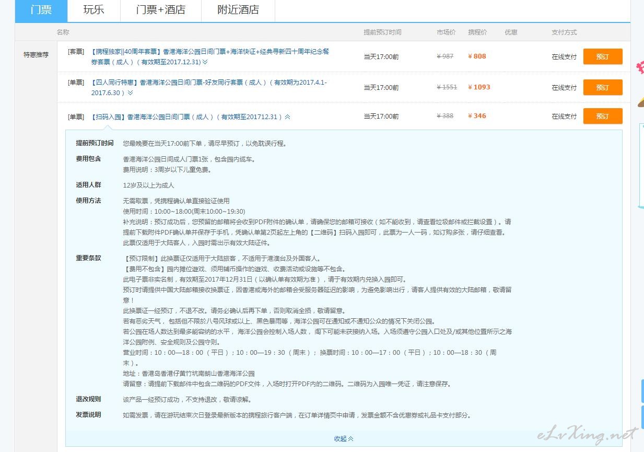Click the 重要条款 label in details

tap(88, 258)
